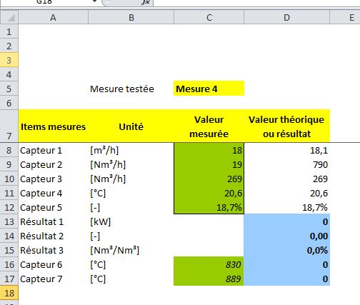Select the 'Capteur 6' cell
Screen dimensions: 360x305
[x=53, y=264]
